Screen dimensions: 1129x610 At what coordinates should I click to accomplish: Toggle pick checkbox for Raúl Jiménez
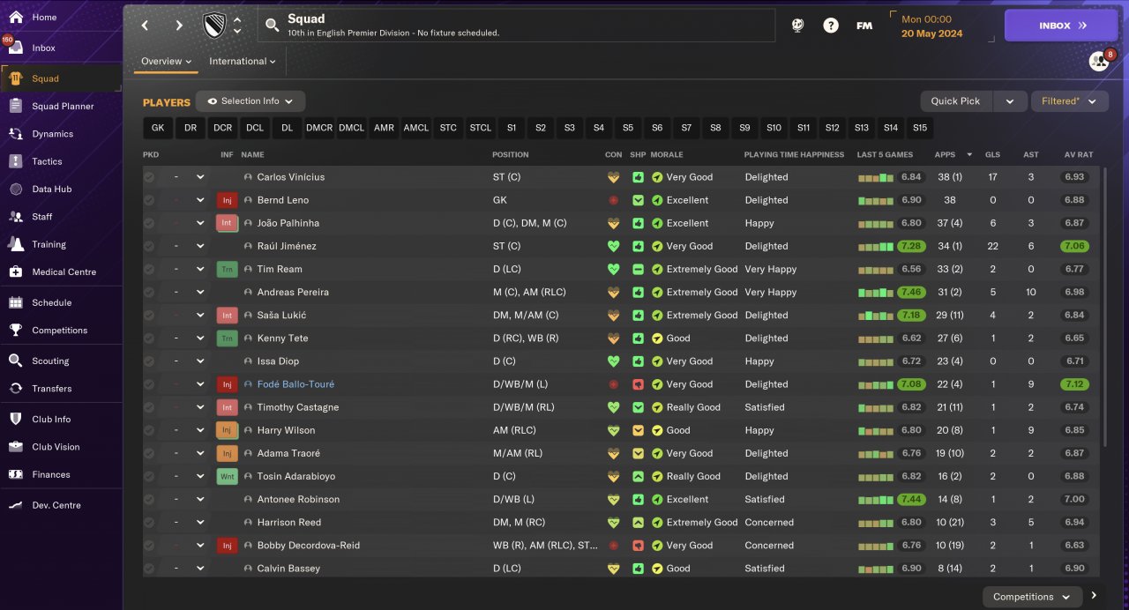149,246
